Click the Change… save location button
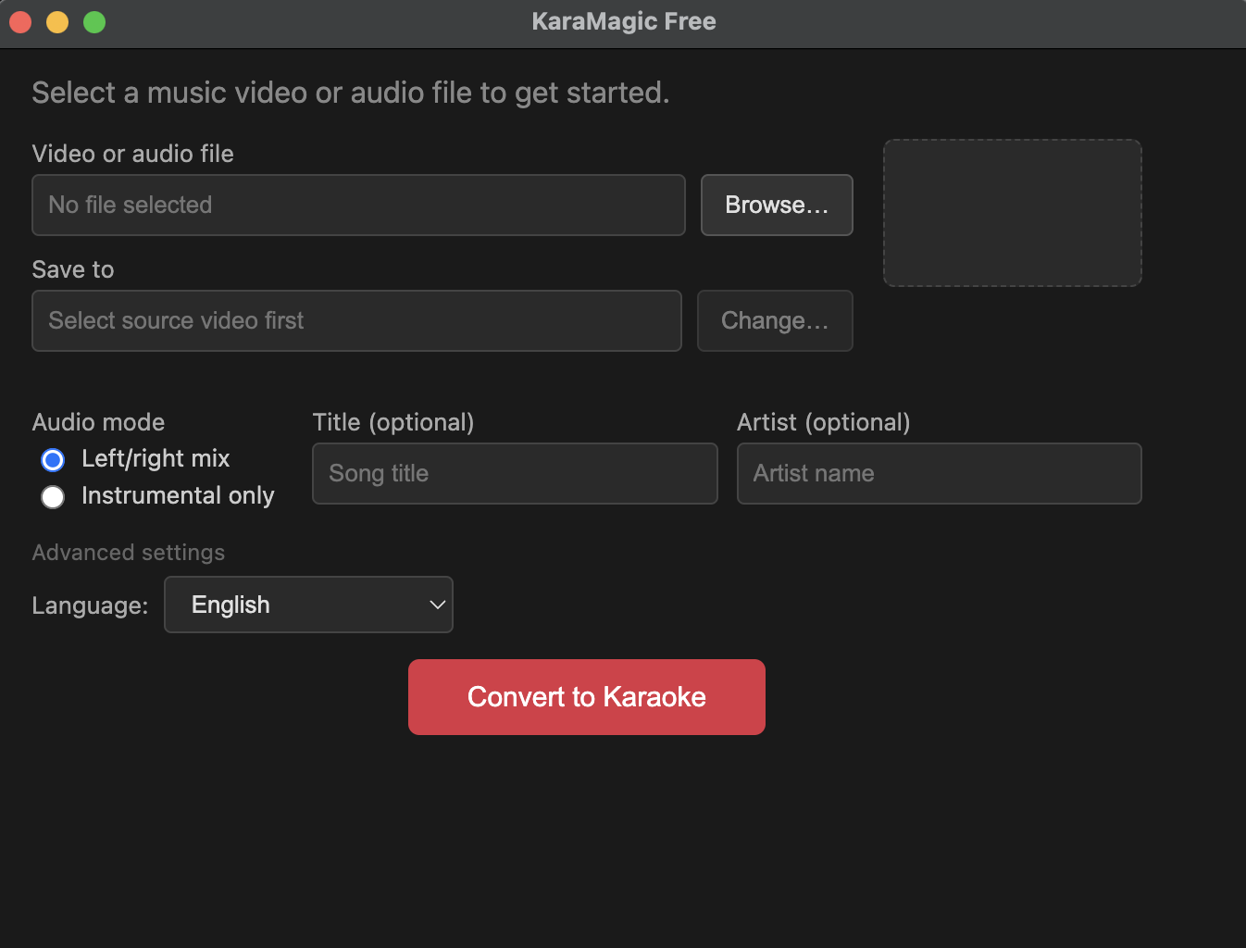Viewport: 1246px width, 948px height. 775,320
